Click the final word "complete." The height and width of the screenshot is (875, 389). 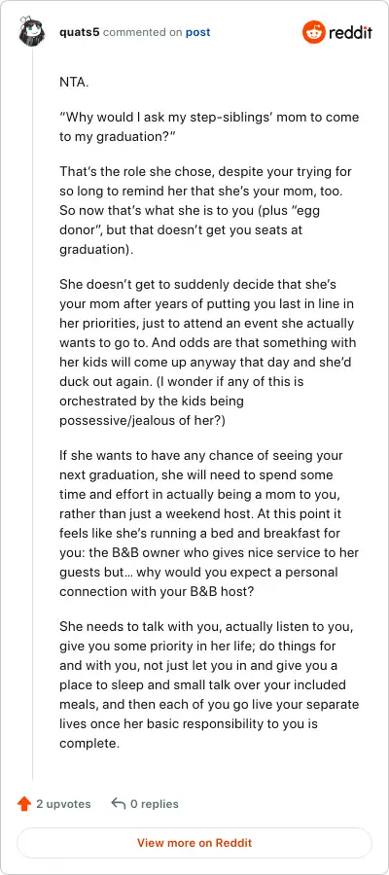click(89, 744)
